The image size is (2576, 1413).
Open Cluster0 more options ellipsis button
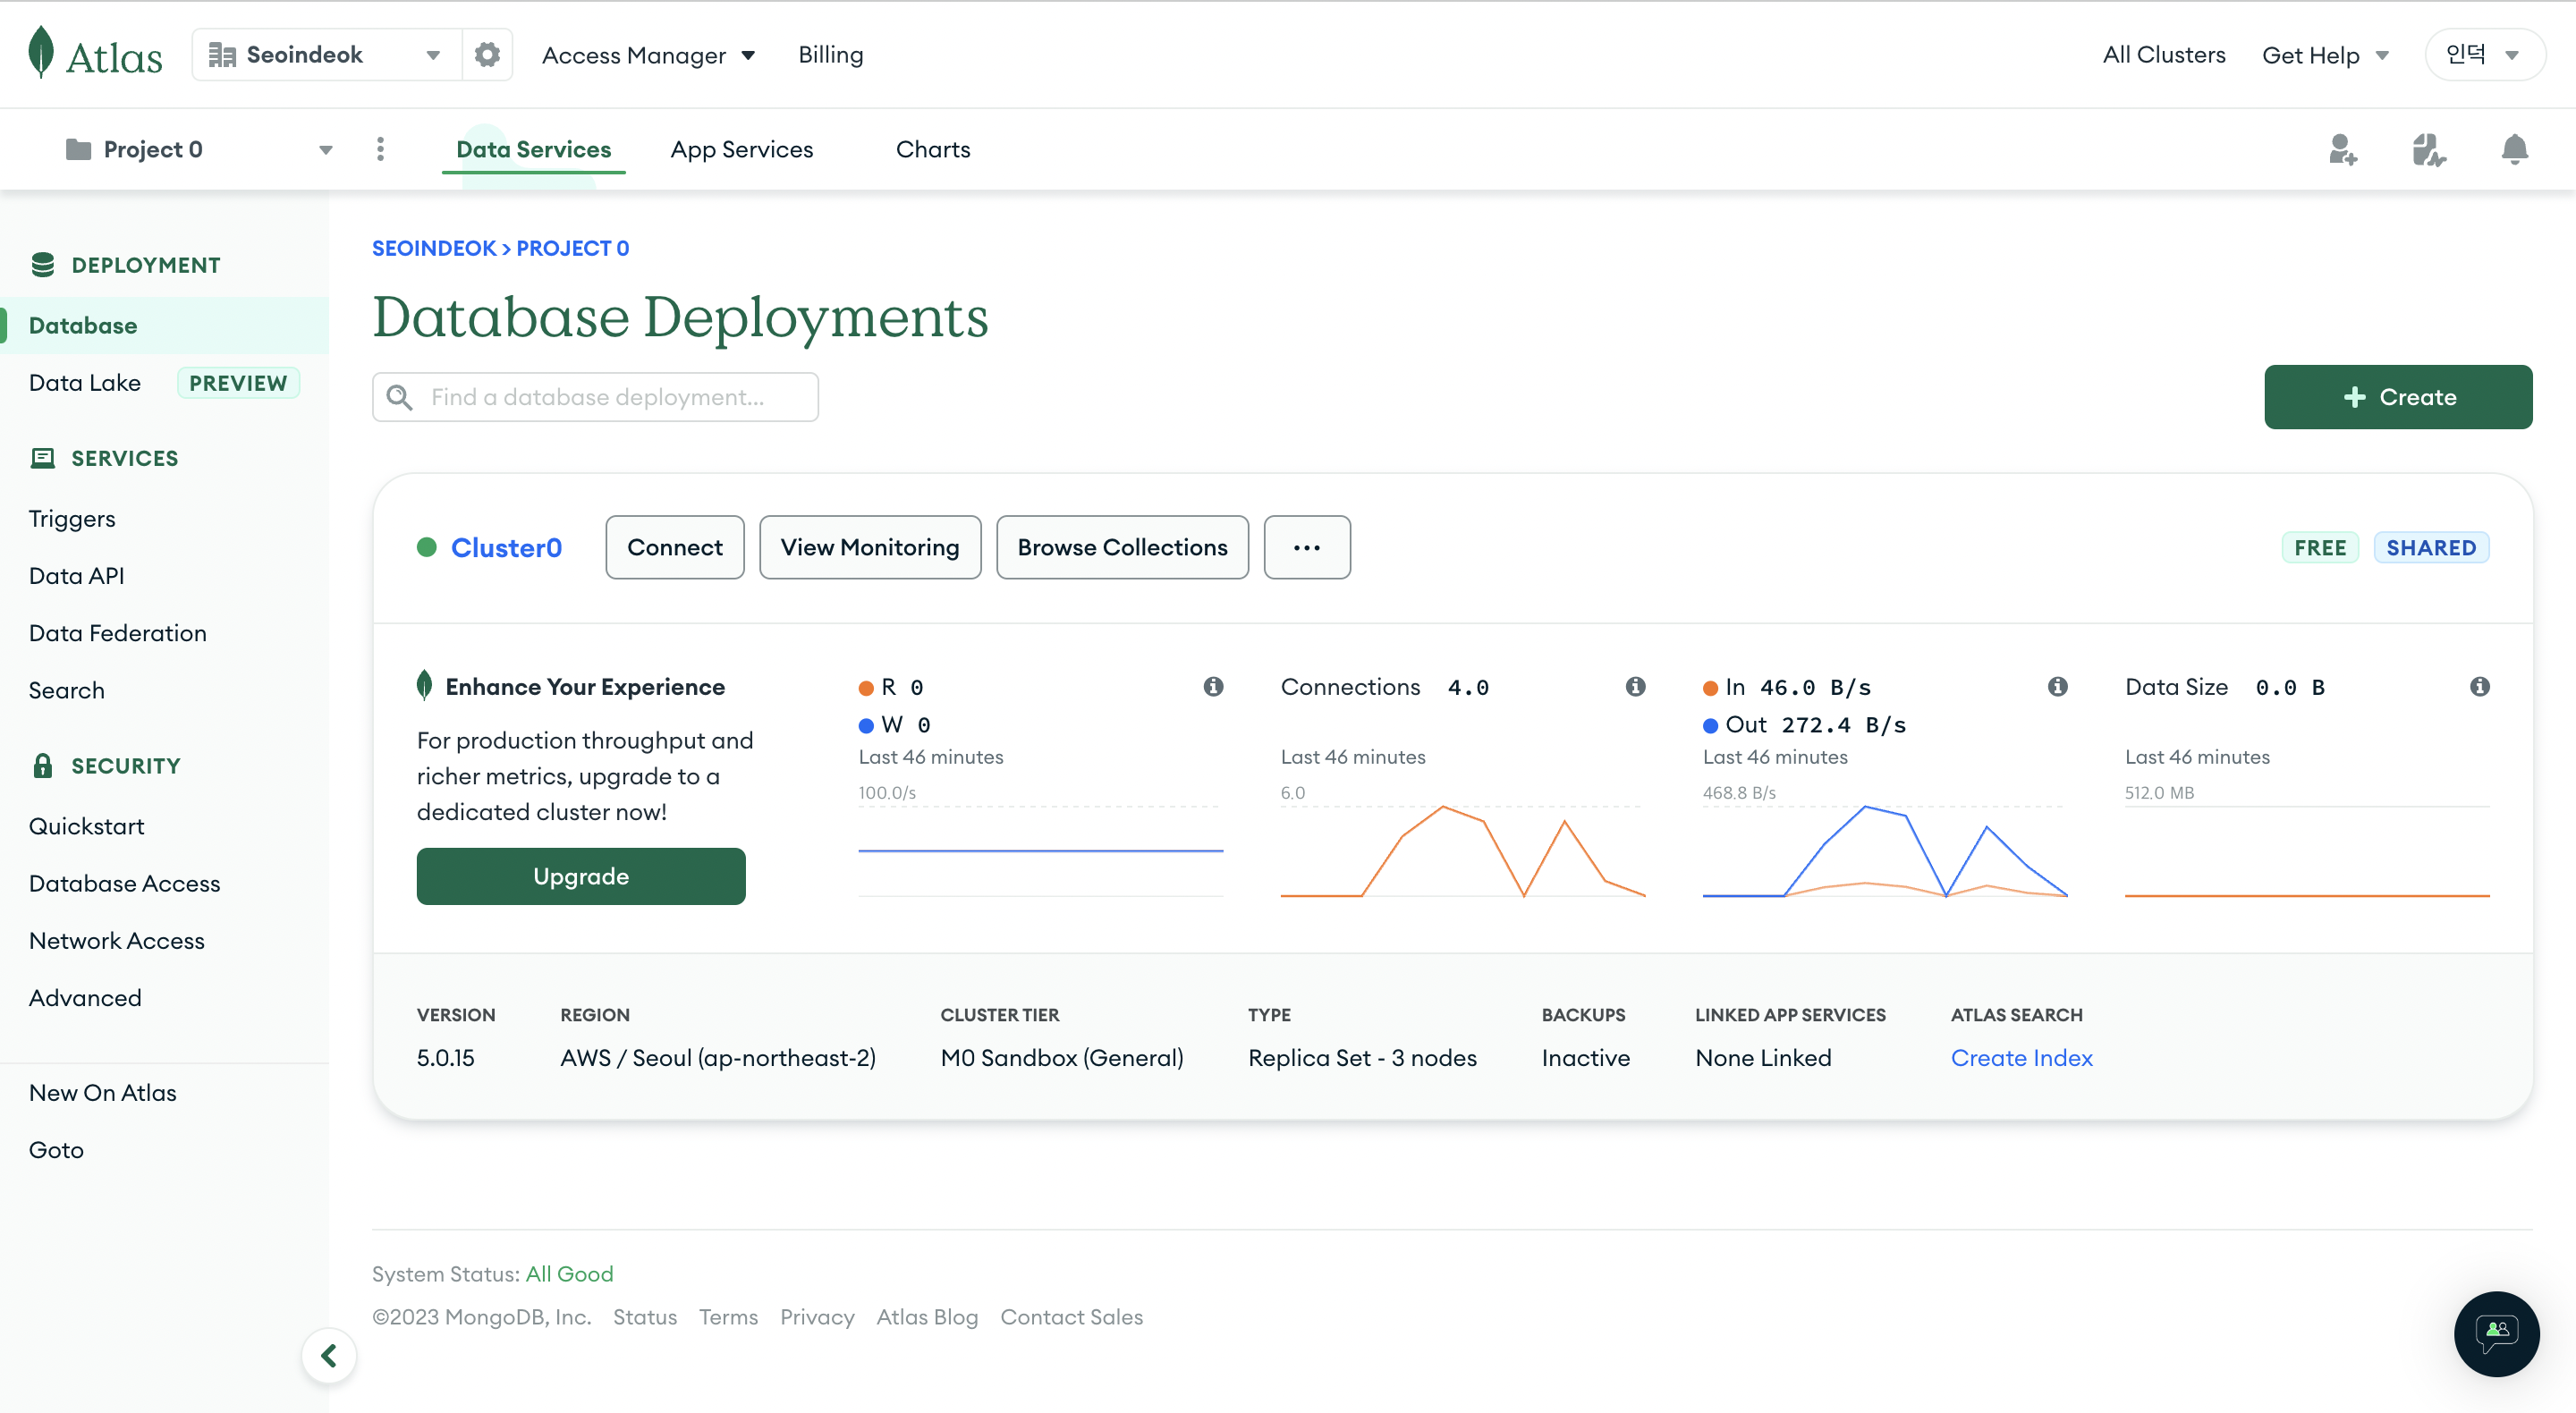(1307, 547)
